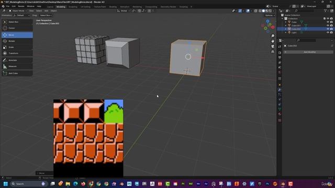Expand the Cube.001 outliner item
This screenshot has width=335, height=188.
coord(286,26)
